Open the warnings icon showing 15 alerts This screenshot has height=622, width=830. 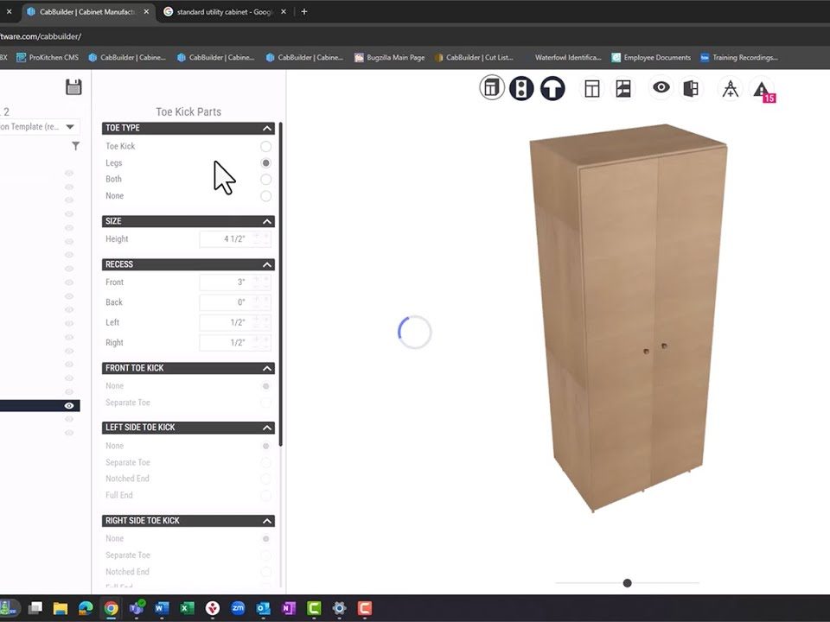[762, 87]
